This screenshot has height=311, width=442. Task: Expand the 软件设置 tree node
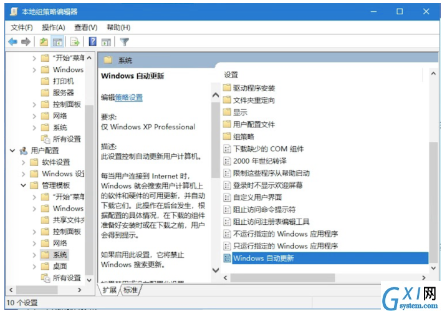click(24, 162)
